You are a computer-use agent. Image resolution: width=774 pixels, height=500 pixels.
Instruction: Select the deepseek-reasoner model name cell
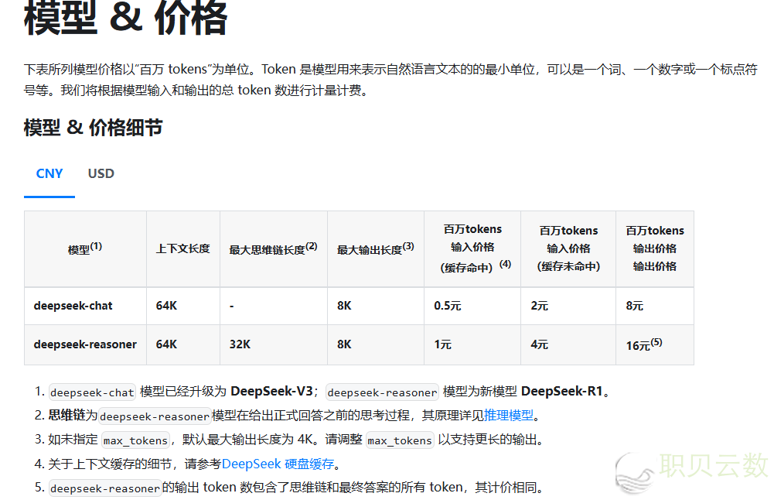coord(85,344)
